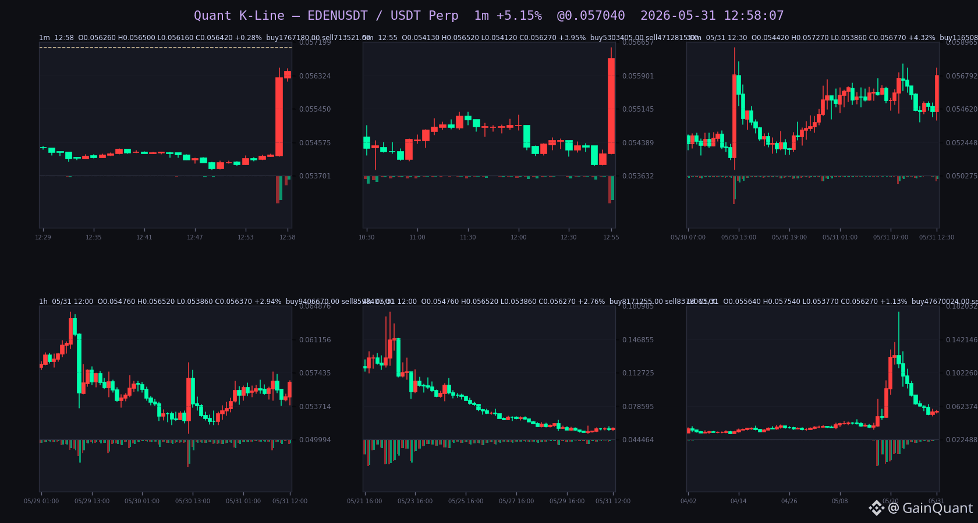Select the "+4.32%" change value

922,38
